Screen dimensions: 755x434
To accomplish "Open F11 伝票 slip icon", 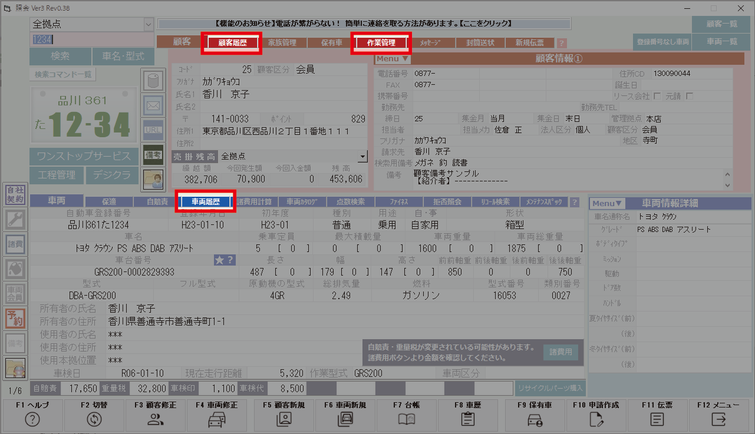I will [x=657, y=419].
